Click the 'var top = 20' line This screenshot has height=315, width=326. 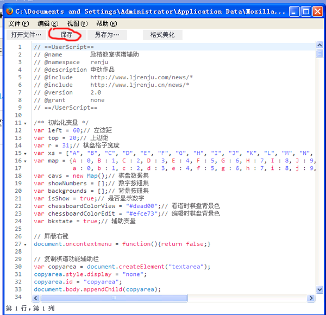point(71,138)
